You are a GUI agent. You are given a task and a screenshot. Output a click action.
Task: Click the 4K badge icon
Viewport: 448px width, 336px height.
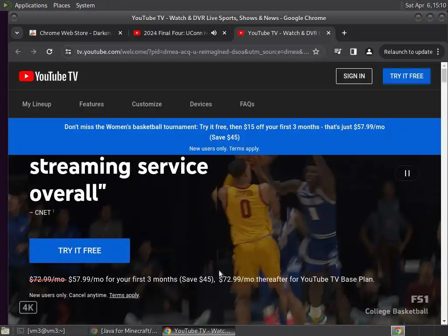click(28, 308)
